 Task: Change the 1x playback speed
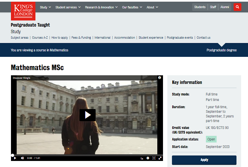[x=142, y=158]
